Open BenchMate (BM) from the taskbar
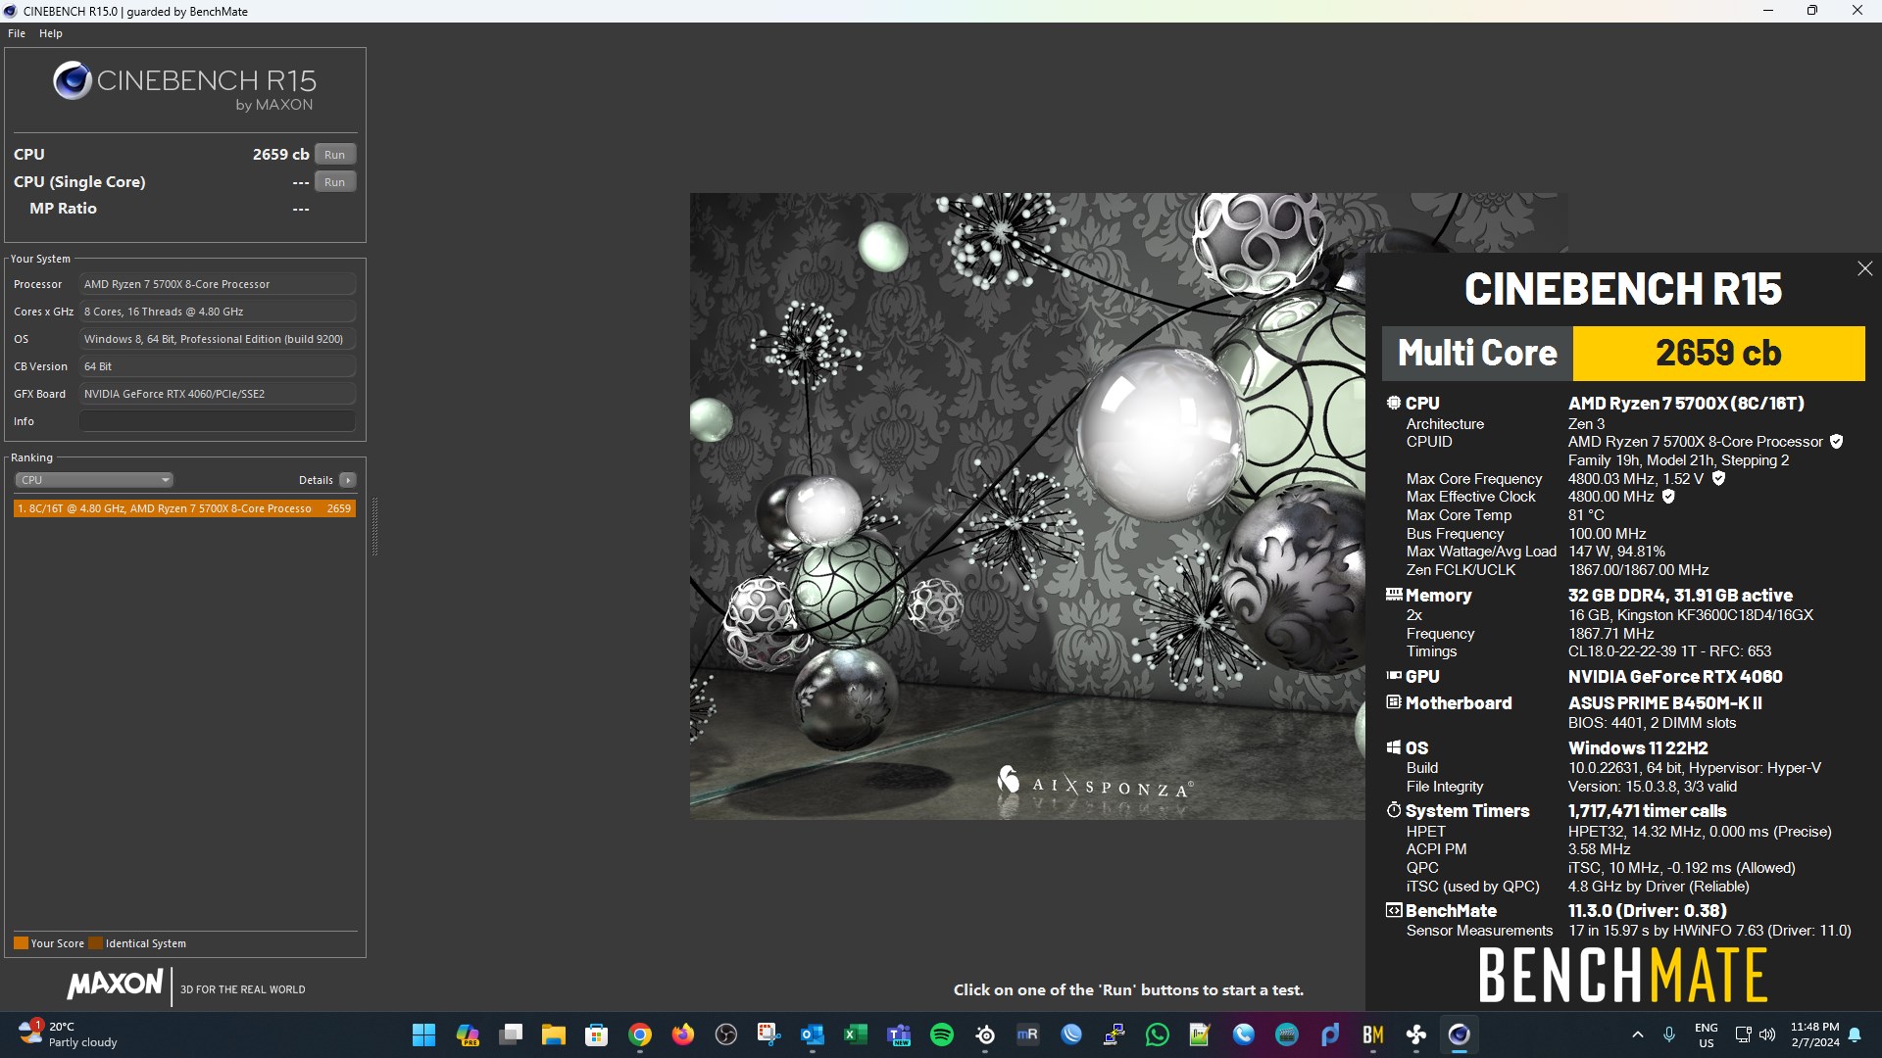The image size is (1882, 1058). tap(1373, 1034)
